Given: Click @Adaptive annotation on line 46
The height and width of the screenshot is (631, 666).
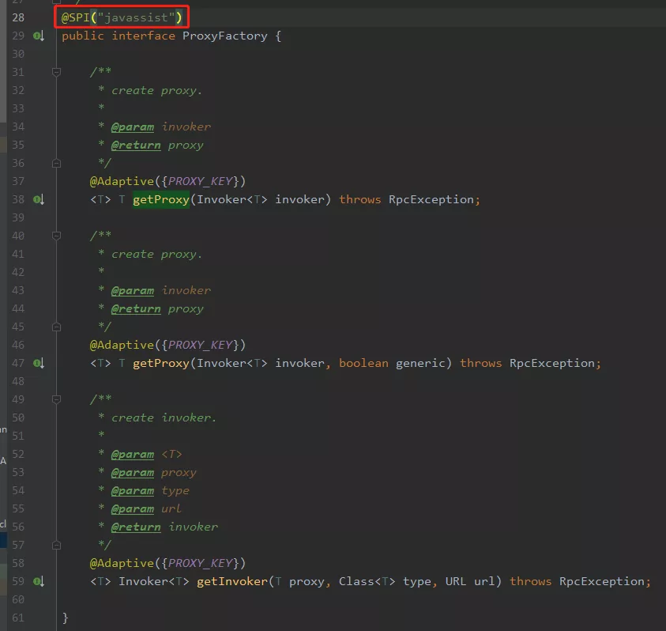Looking at the screenshot, I should click(122, 346).
